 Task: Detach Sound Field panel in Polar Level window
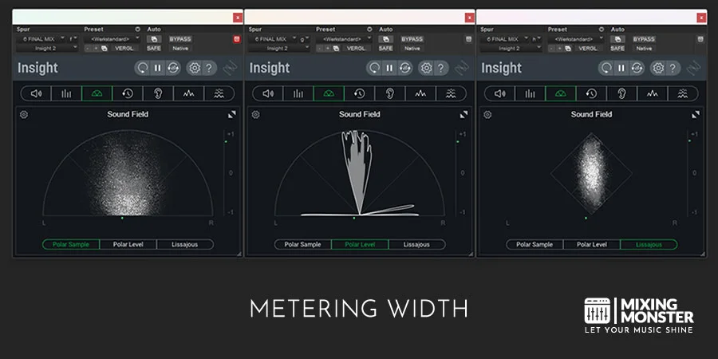464,114
